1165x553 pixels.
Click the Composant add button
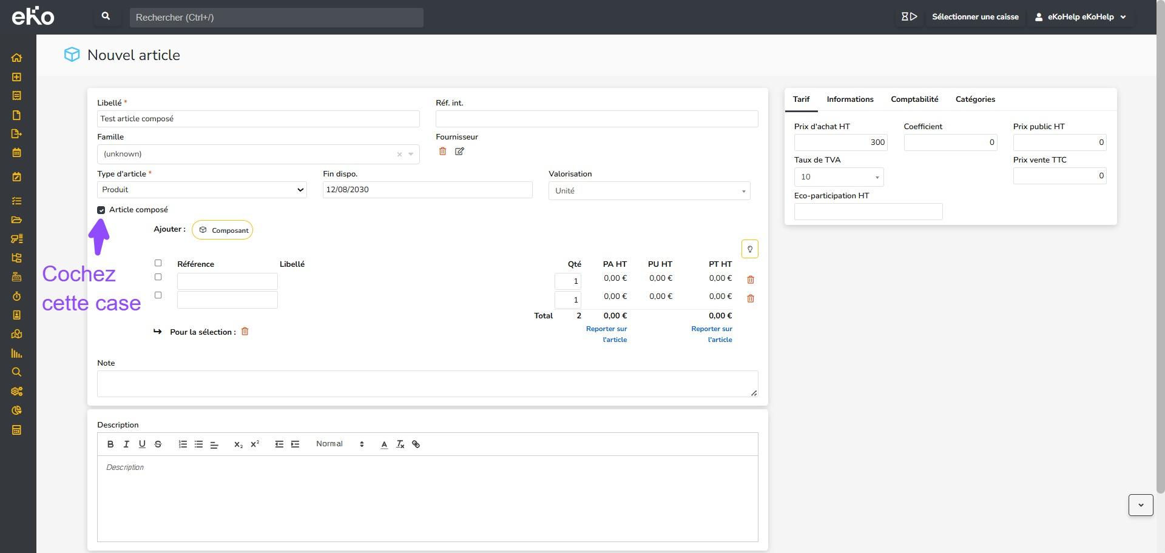click(x=223, y=230)
